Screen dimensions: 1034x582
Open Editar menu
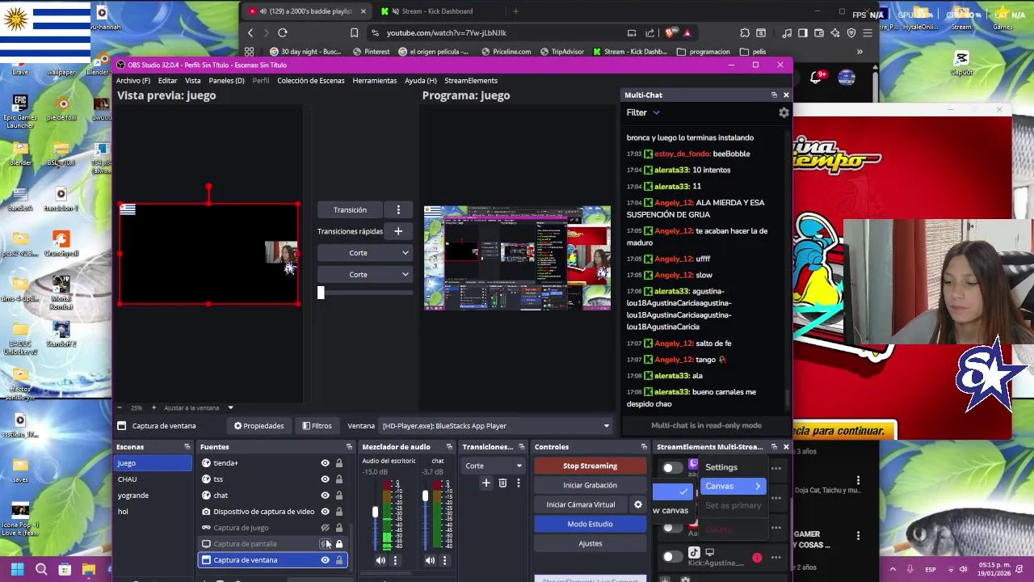click(167, 81)
